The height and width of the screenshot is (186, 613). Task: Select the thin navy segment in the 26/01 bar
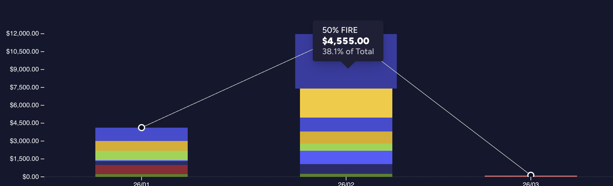141,163
